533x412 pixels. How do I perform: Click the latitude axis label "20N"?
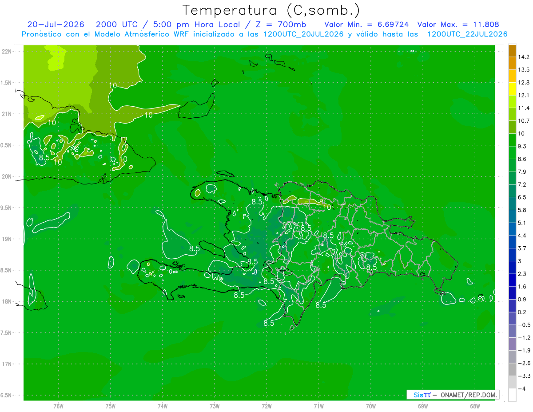tap(6, 176)
